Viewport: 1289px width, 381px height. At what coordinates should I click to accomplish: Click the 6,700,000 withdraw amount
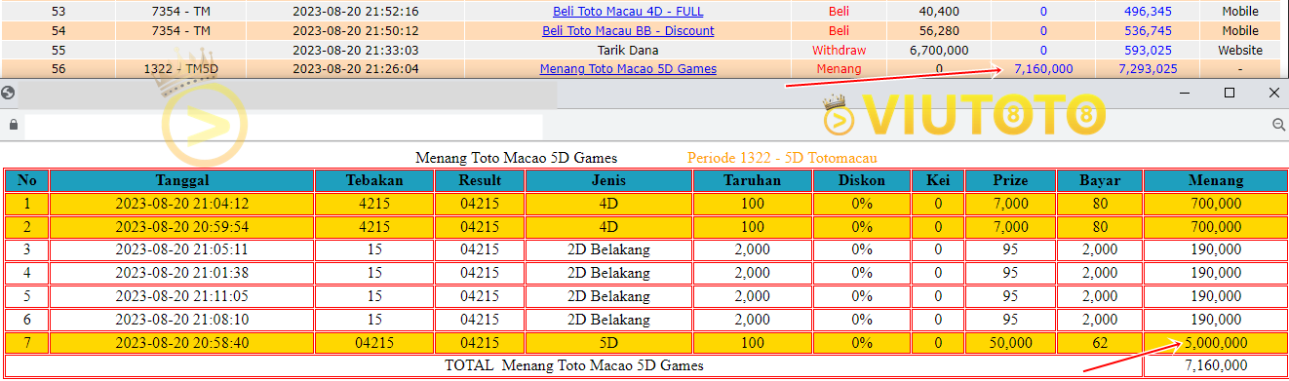coord(938,50)
